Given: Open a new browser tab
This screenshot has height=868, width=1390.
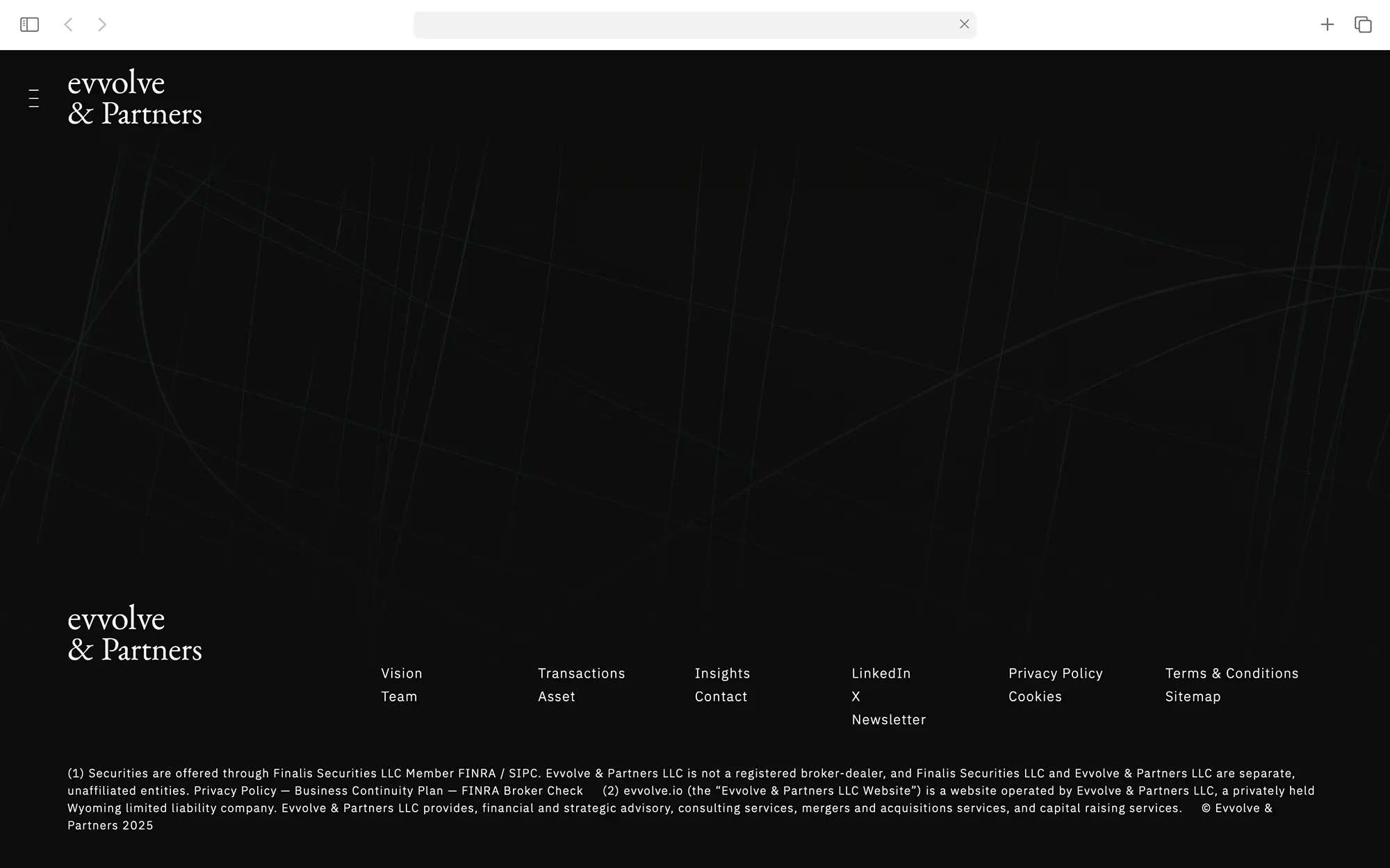Looking at the screenshot, I should click(1327, 24).
